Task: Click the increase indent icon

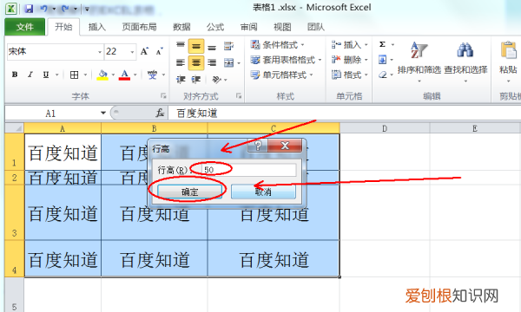Action: [x=196, y=80]
